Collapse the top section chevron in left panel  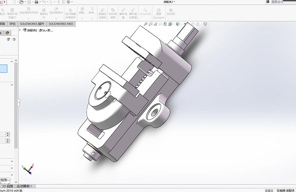(12, 61)
